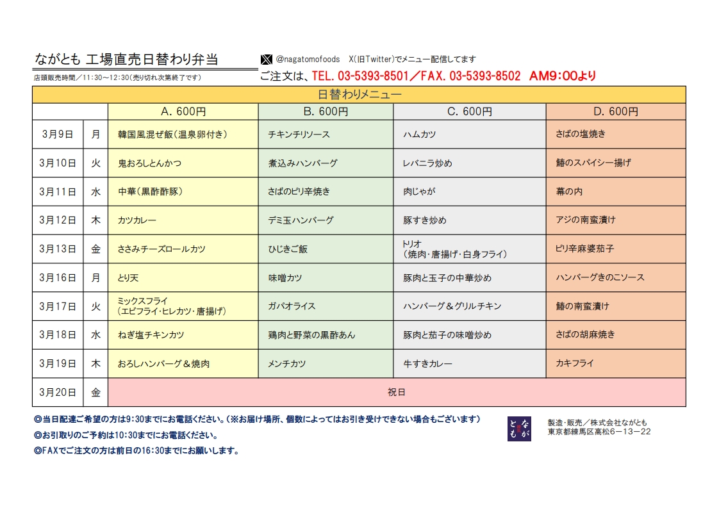Click the 煮込みハンバーグ cell
This screenshot has width=719, height=508.
pos(326,163)
